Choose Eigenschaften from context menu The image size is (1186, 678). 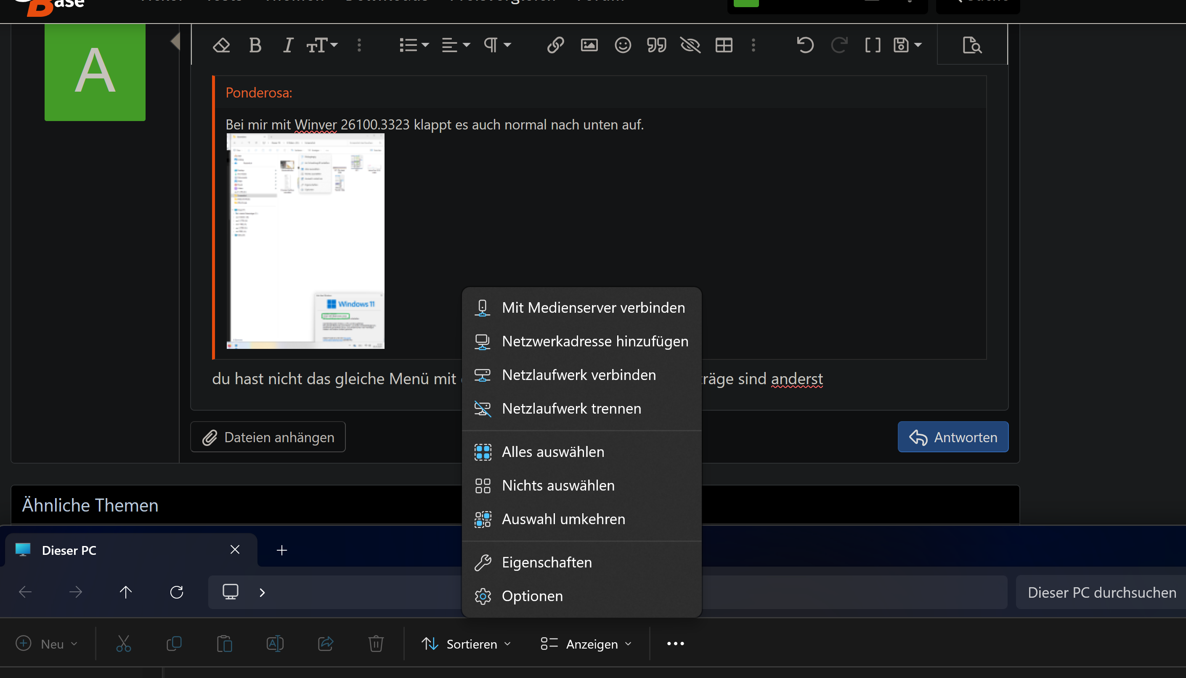pos(546,562)
